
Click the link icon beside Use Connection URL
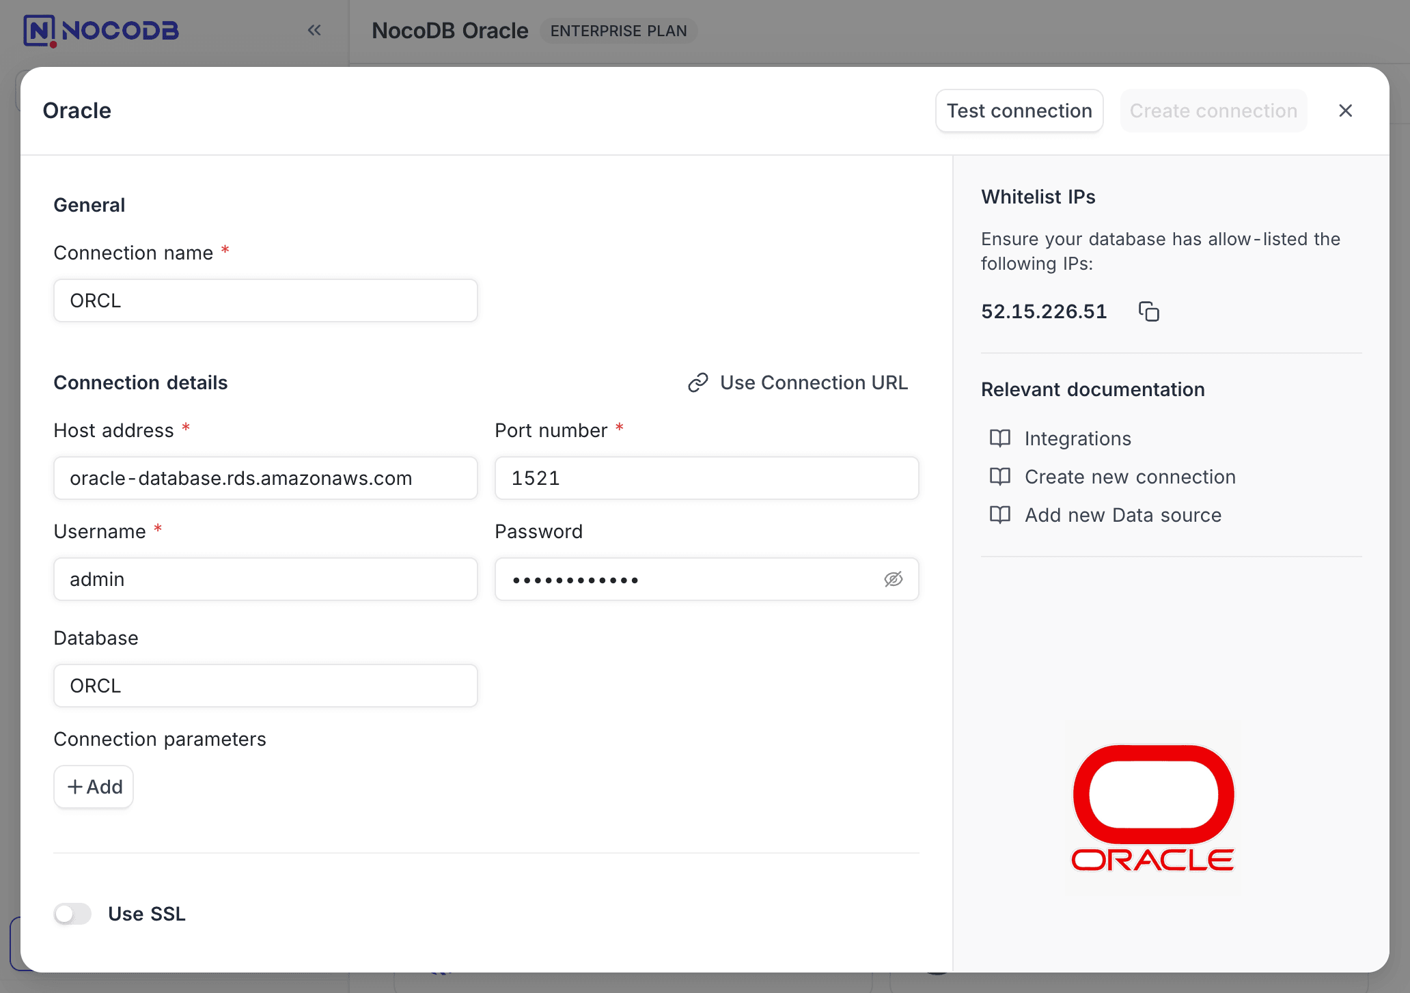click(x=697, y=382)
